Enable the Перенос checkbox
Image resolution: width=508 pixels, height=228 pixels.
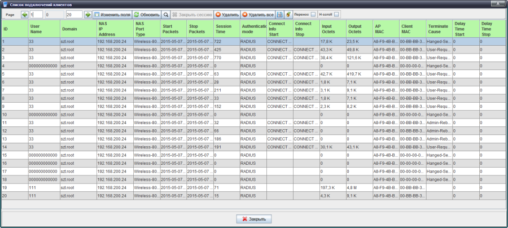[x=313, y=14]
